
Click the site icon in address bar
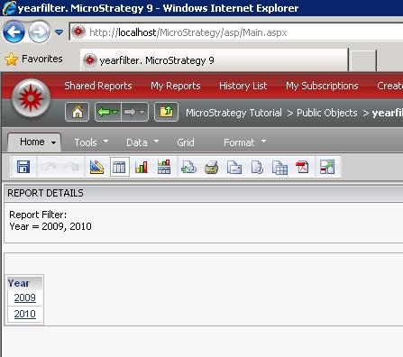(x=78, y=32)
